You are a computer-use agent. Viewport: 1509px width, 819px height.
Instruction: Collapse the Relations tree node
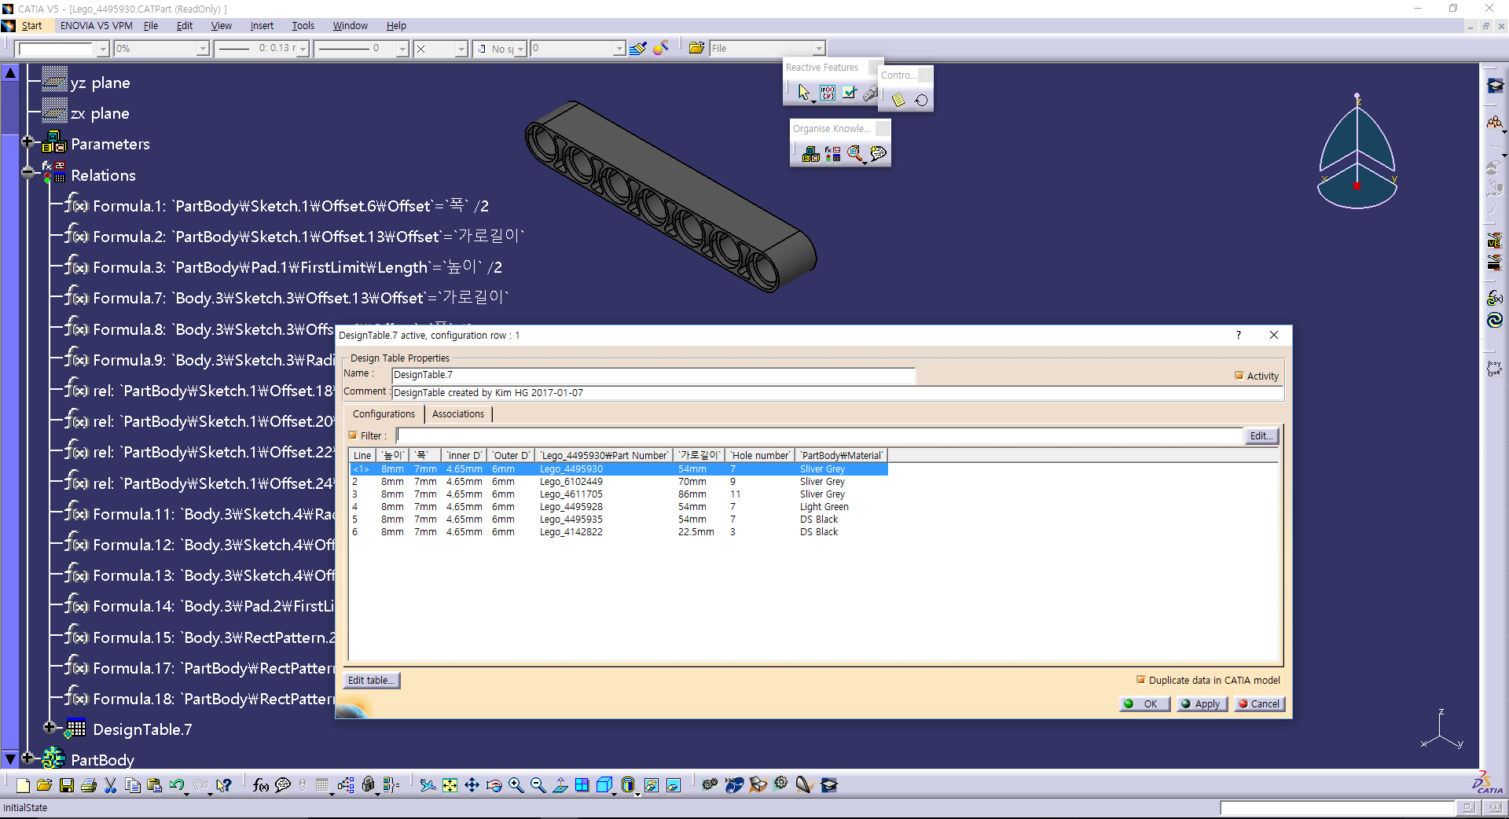[x=28, y=172]
